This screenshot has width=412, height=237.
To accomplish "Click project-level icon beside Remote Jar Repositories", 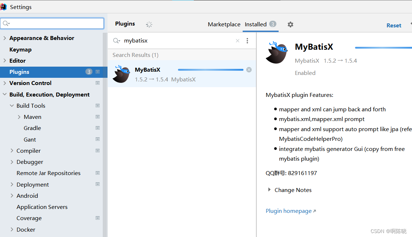I will coord(97,173).
